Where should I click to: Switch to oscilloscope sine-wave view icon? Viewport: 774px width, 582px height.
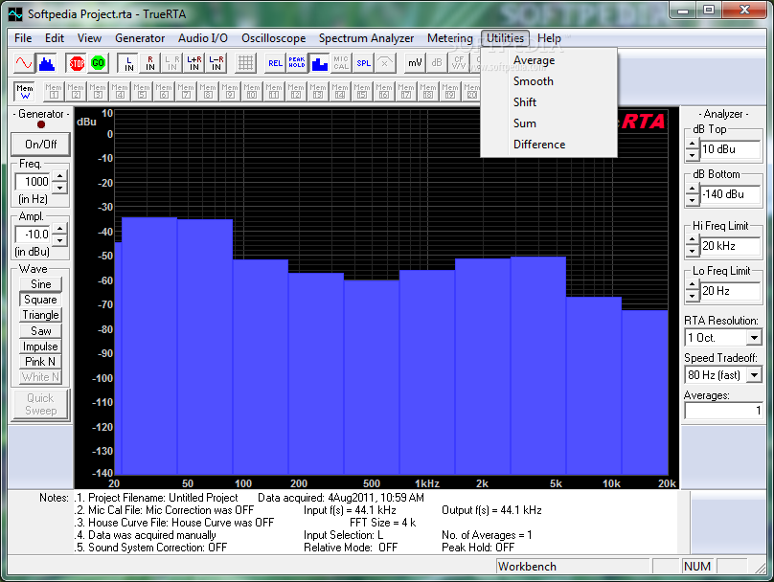click(x=24, y=63)
